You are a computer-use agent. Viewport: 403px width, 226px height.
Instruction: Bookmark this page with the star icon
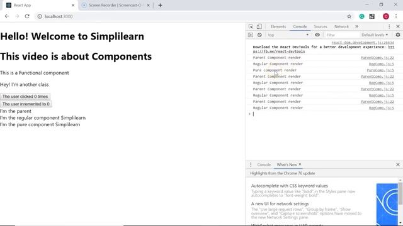point(349,16)
